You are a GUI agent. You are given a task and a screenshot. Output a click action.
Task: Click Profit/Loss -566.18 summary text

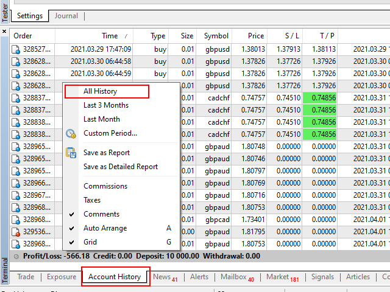(56, 256)
